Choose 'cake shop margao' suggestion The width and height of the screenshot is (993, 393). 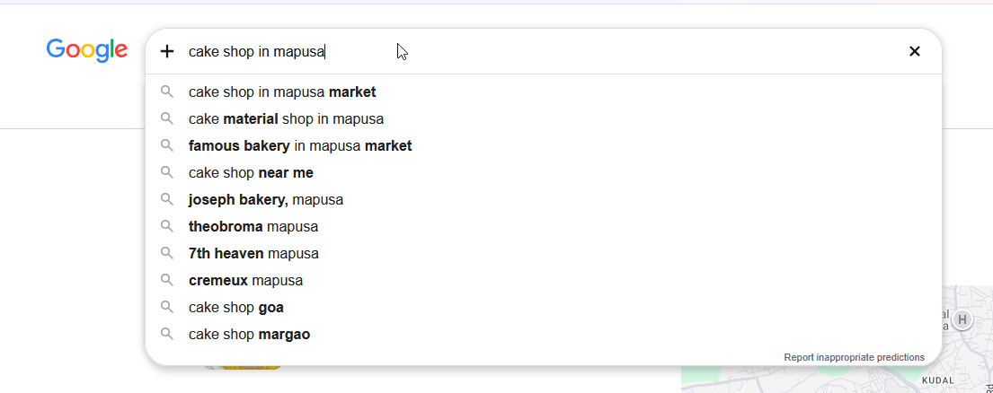[544, 335]
